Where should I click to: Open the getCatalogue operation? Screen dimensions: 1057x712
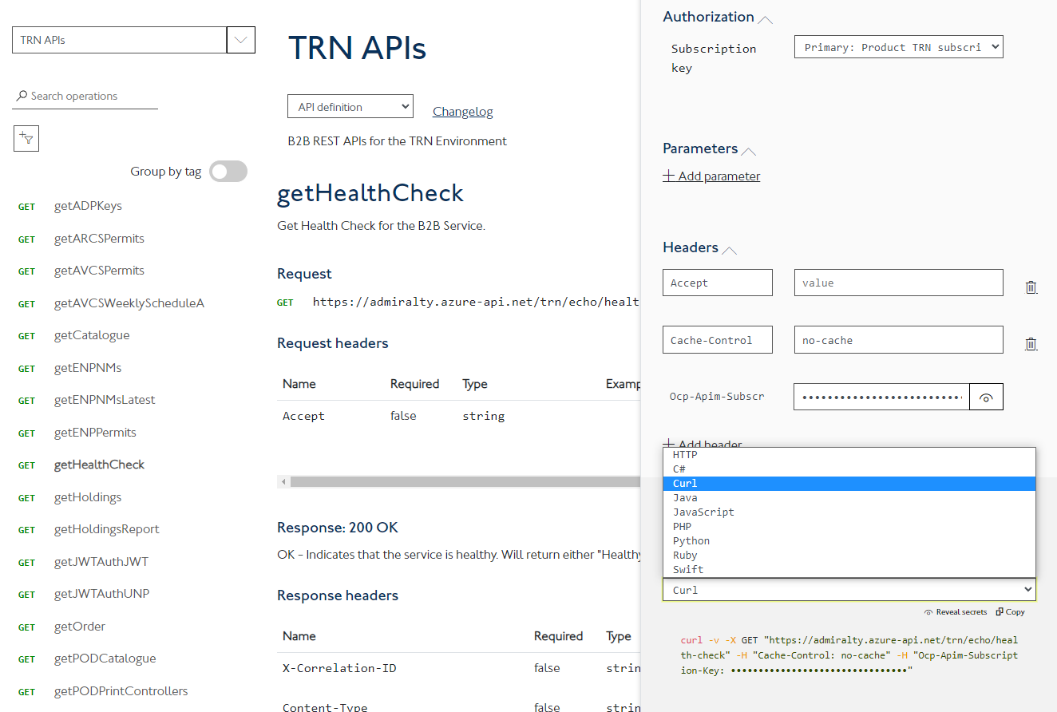[x=92, y=335]
